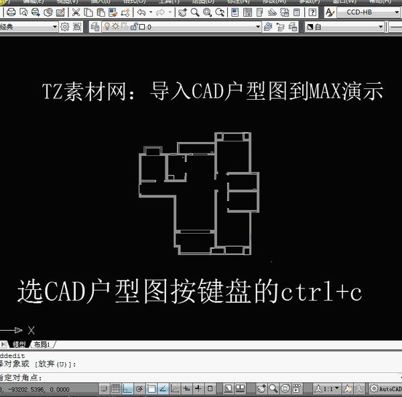This screenshot has width=402, height=397.
Task: Open the Sheet Set Manager icon
Action: tap(272, 12)
